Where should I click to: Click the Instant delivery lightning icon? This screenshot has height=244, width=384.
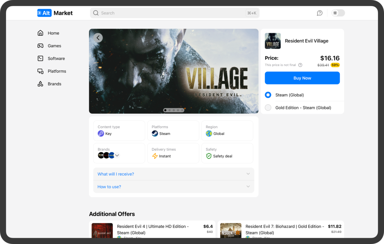pyautogui.click(x=155, y=156)
